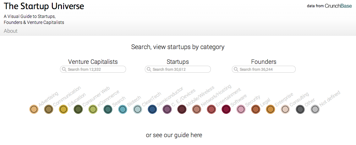Select the Security pink circle
This screenshot has height=145, width=356.
pyautogui.click(x=241, y=109)
